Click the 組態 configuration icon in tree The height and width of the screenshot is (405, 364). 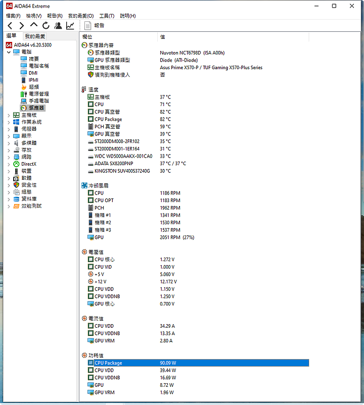pyautogui.click(x=16, y=192)
